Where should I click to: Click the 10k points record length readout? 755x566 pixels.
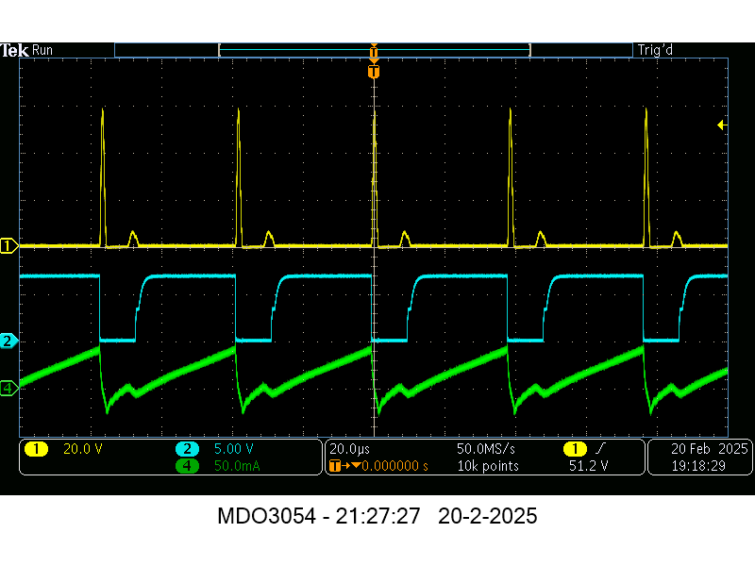pos(488,465)
